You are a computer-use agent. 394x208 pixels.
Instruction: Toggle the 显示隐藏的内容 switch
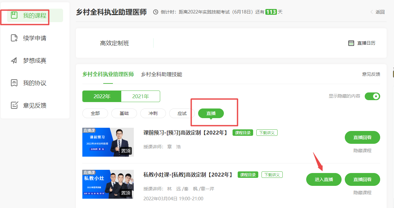[372, 96]
